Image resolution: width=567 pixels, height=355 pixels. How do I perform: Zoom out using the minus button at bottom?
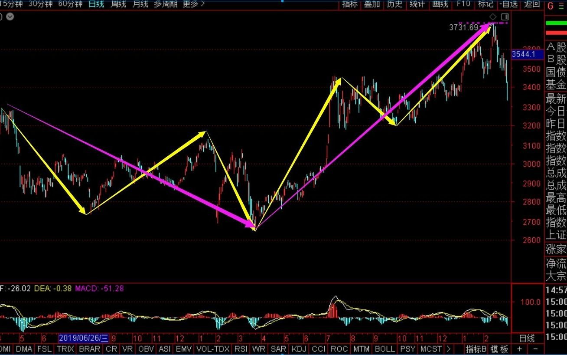coord(535,349)
